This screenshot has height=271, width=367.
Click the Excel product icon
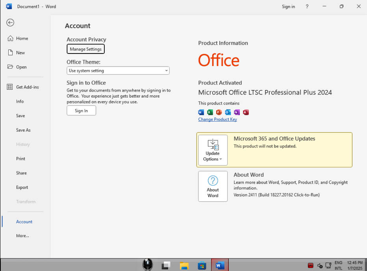coord(210,112)
